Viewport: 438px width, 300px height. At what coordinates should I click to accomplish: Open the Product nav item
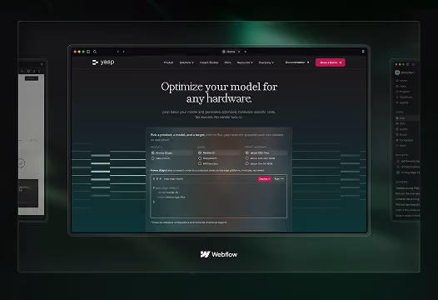(168, 62)
